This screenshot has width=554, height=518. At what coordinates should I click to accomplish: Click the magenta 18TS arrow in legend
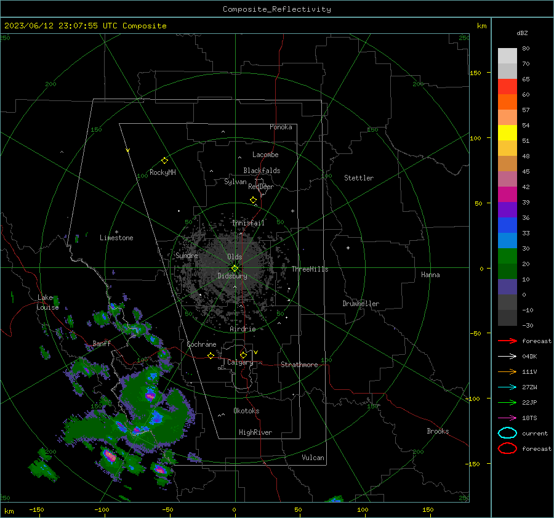[x=507, y=418]
